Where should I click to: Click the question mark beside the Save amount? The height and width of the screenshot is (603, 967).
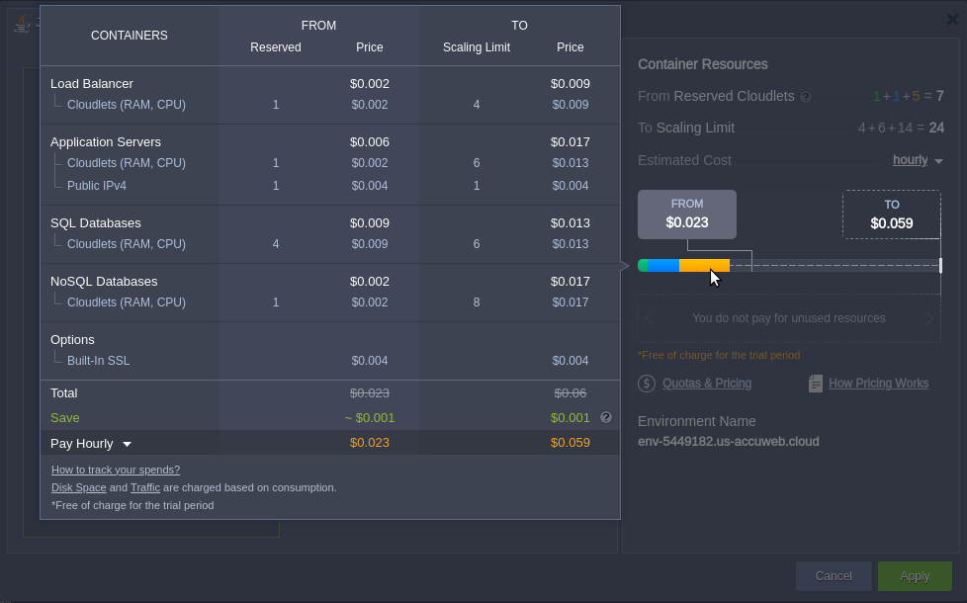pyautogui.click(x=606, y=417)
